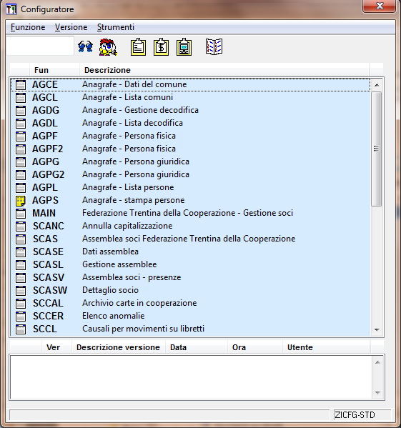
Task: Open the Funzione menu
Action: [x=28, y=27]
